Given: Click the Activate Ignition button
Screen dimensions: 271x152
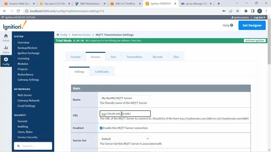Looking at the screenshot, I should [x=255, y=41].
